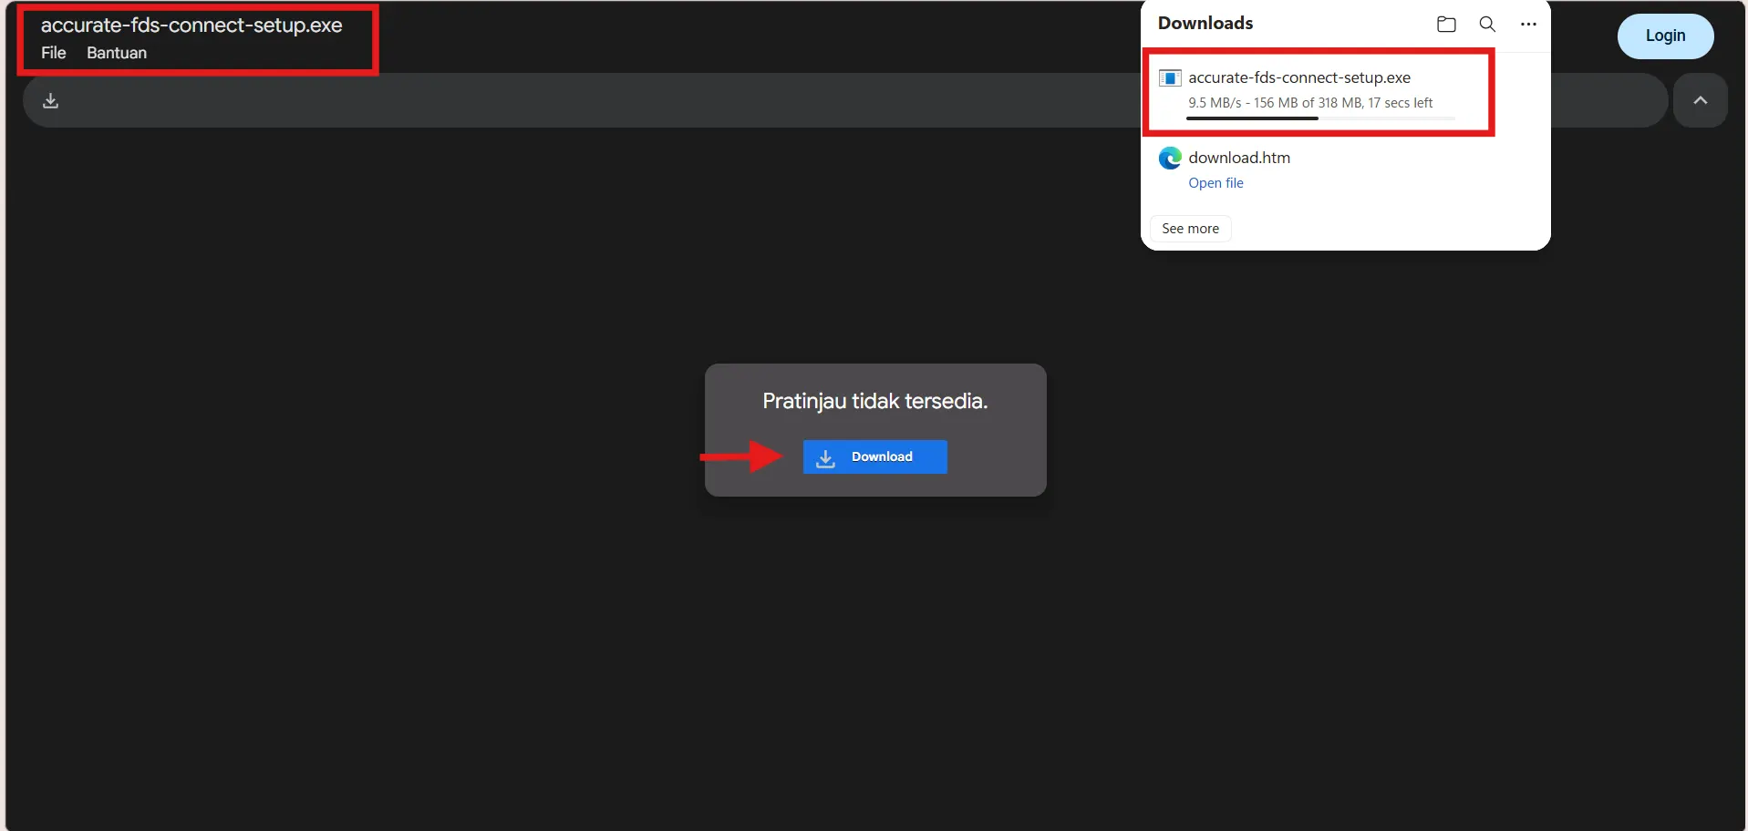Click the search downloads magnifier icon
This screenshot has width=1748, height=831.
tap(1487, 24)
